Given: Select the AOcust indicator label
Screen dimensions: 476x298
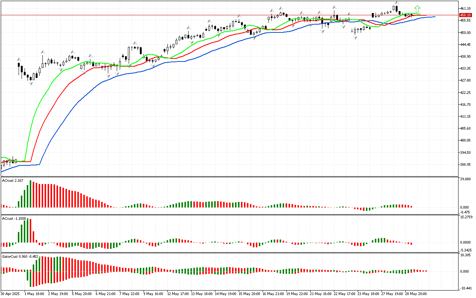Looking at the screenshot, I should tap(13, 181).
